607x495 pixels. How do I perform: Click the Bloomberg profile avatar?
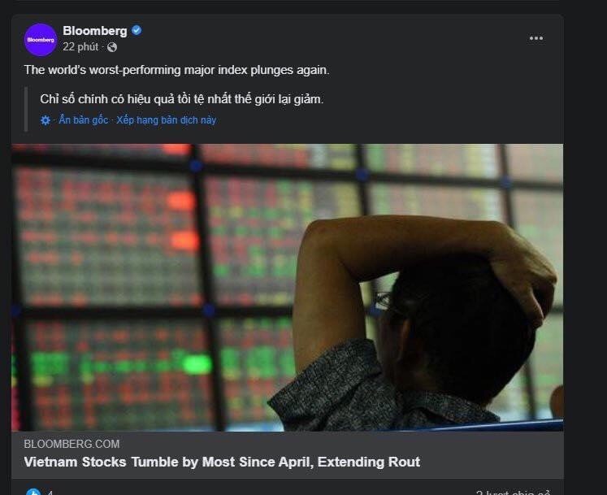41,39
